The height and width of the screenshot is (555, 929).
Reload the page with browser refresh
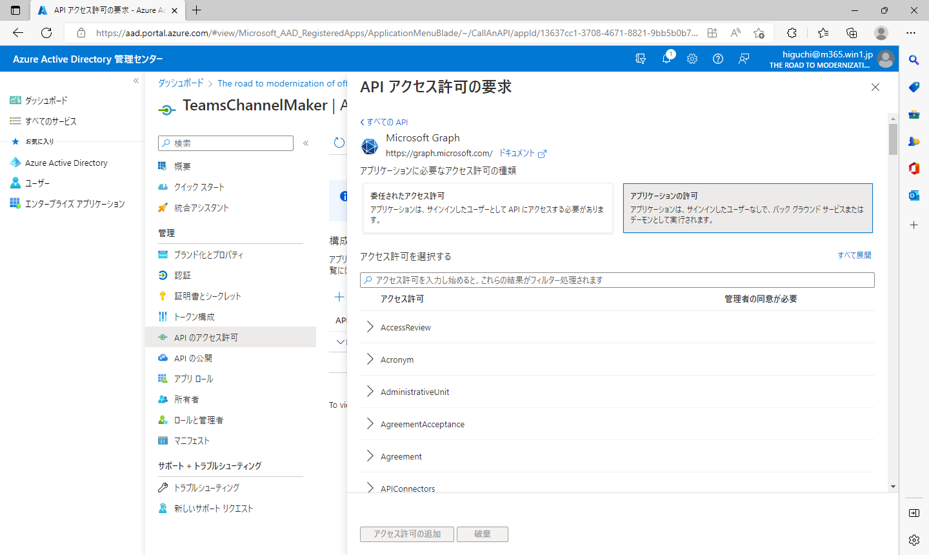click(46, 33)
